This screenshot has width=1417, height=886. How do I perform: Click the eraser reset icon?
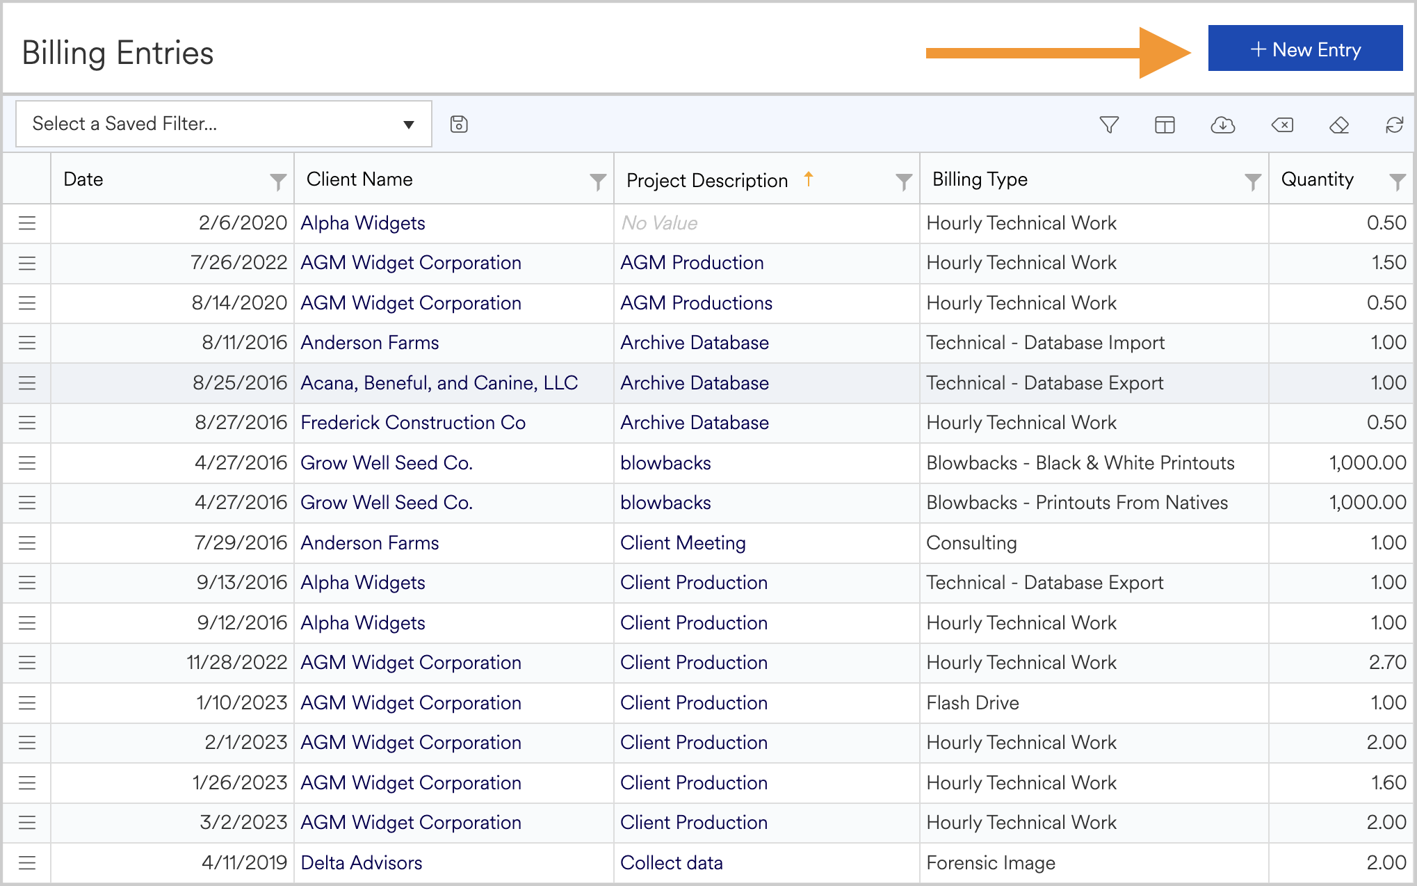click(x=1339, y=124)
